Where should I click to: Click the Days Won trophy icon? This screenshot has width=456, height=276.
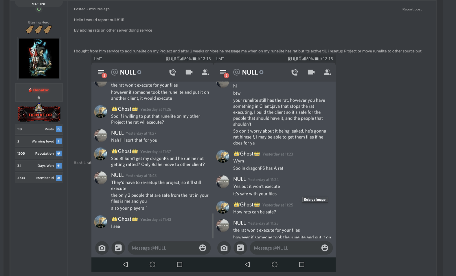59,166
